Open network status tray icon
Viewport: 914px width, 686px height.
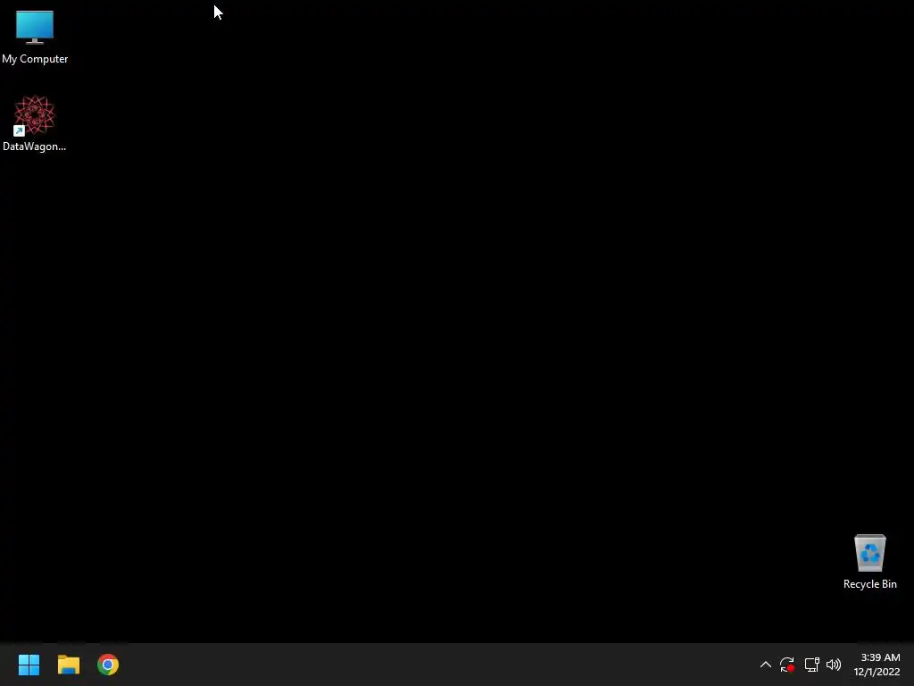811,665
